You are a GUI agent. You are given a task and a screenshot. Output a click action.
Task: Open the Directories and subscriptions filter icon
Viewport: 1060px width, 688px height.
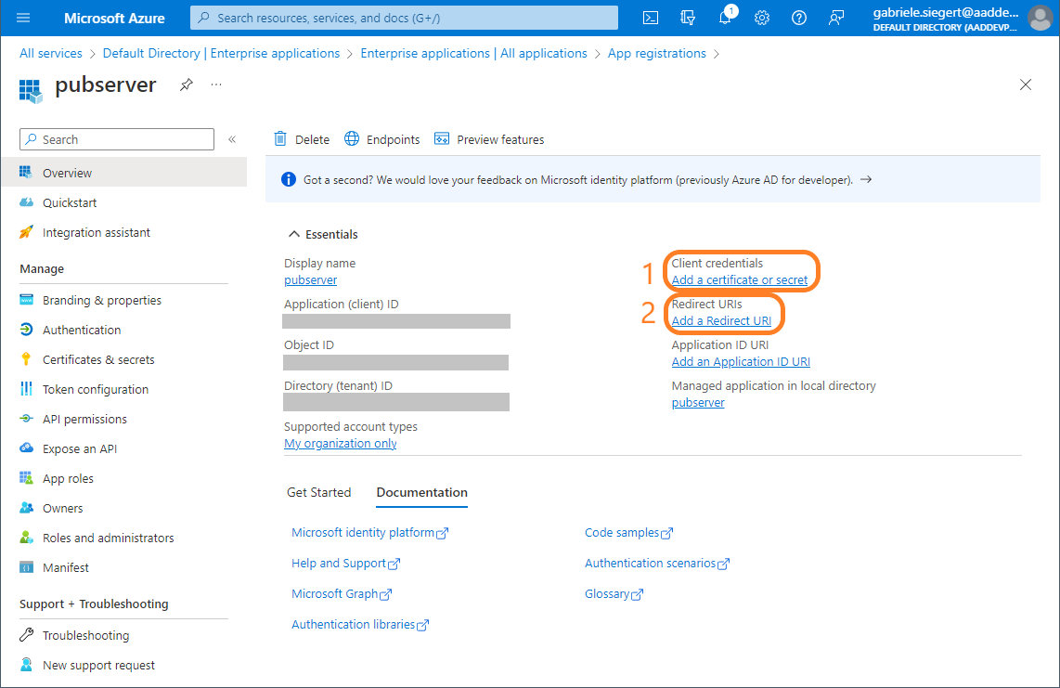click(x=688, y=18)
